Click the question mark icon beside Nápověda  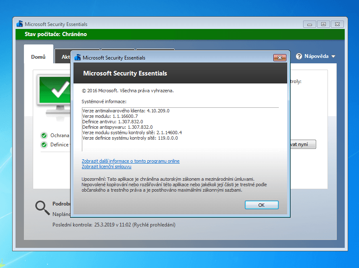(298, 56)
